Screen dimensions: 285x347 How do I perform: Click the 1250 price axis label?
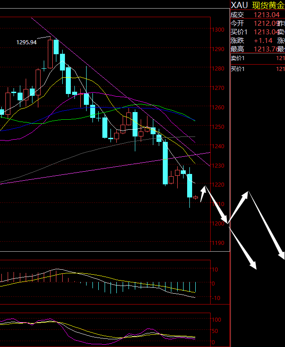(x=220, y=127)
